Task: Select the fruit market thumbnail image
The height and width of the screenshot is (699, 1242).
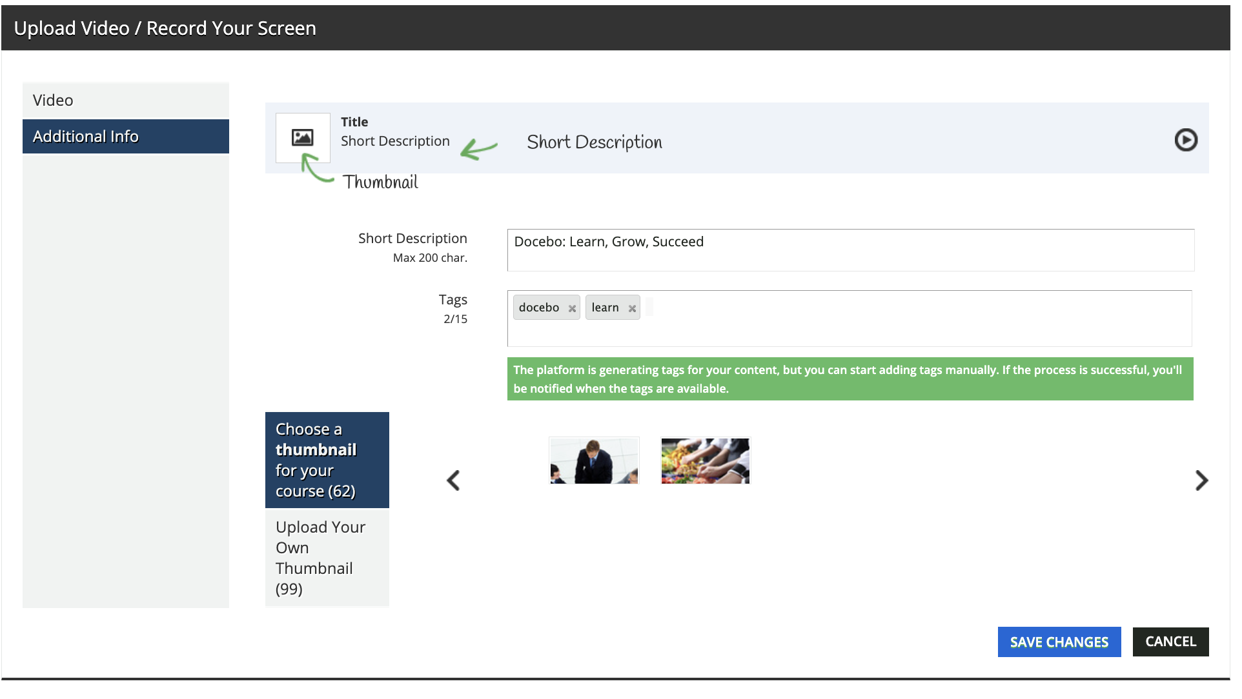Action: click(x=705, y=460)
